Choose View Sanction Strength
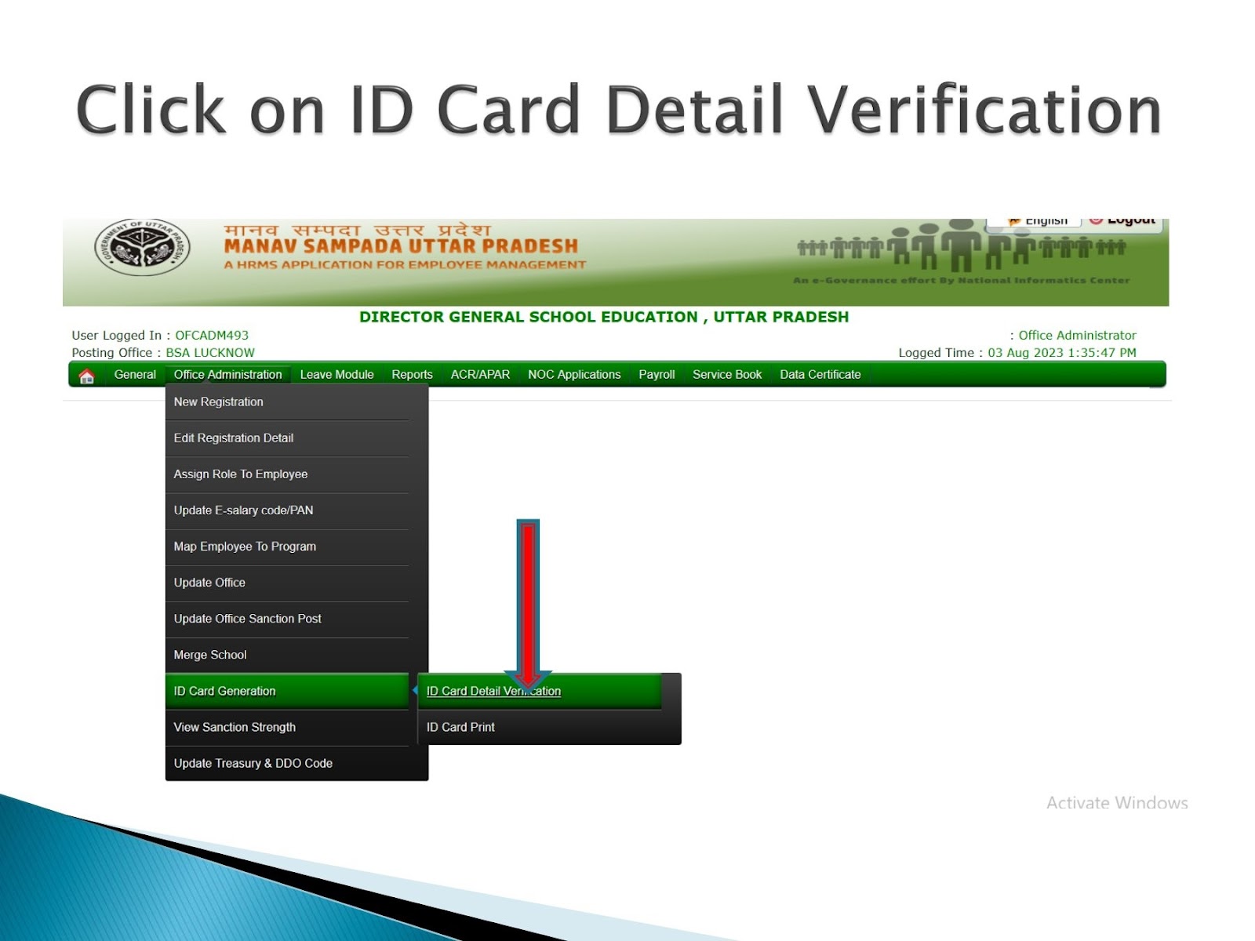Screen dimensions: 1255x941 (287, 727)
